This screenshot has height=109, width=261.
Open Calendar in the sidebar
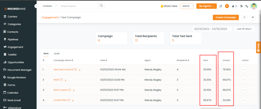pos(11,93)
